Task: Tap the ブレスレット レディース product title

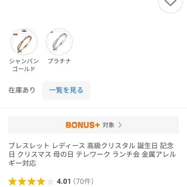Action: [92, 154]
